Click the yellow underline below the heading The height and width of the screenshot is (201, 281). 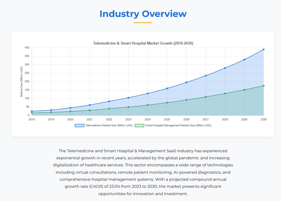coord(143,23)
